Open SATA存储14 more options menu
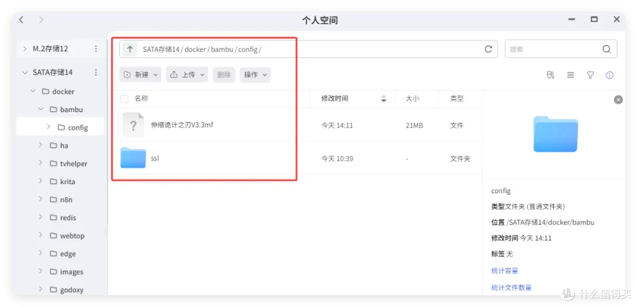 pos(96,73)
